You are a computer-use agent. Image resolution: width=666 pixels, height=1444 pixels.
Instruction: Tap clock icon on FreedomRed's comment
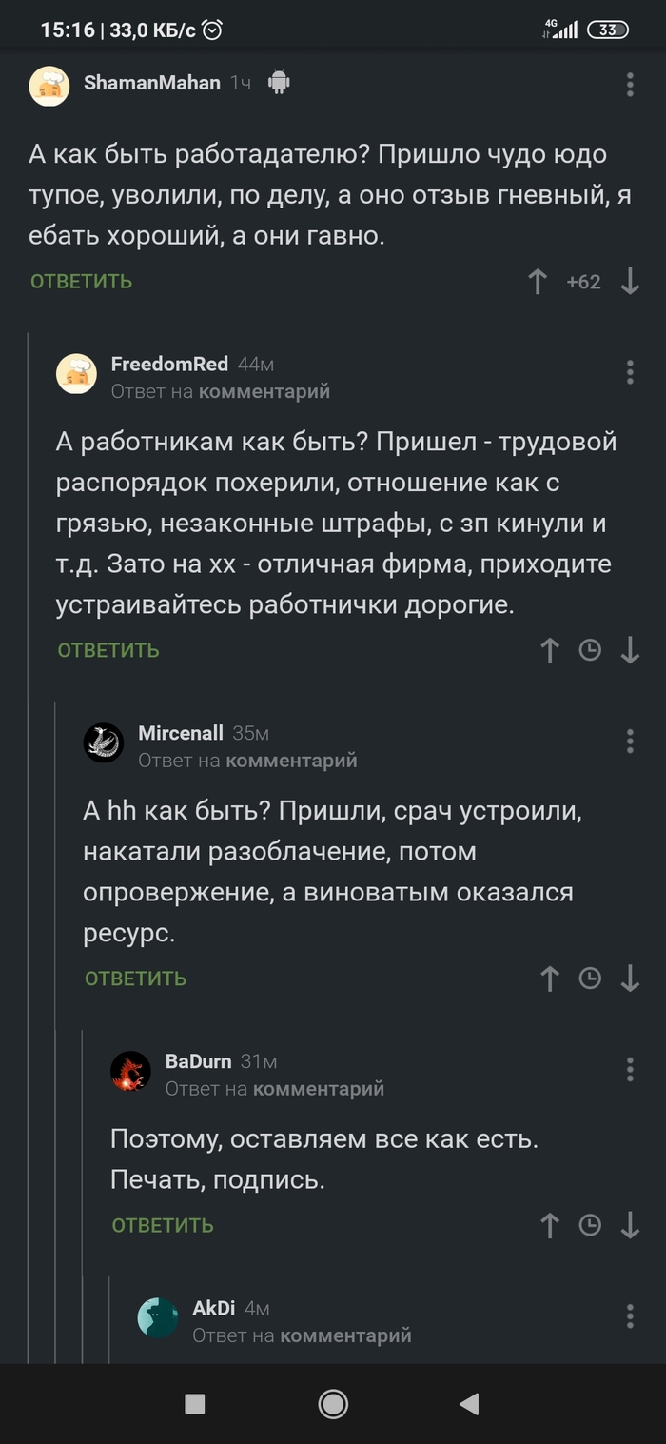[x=590, y=650]
